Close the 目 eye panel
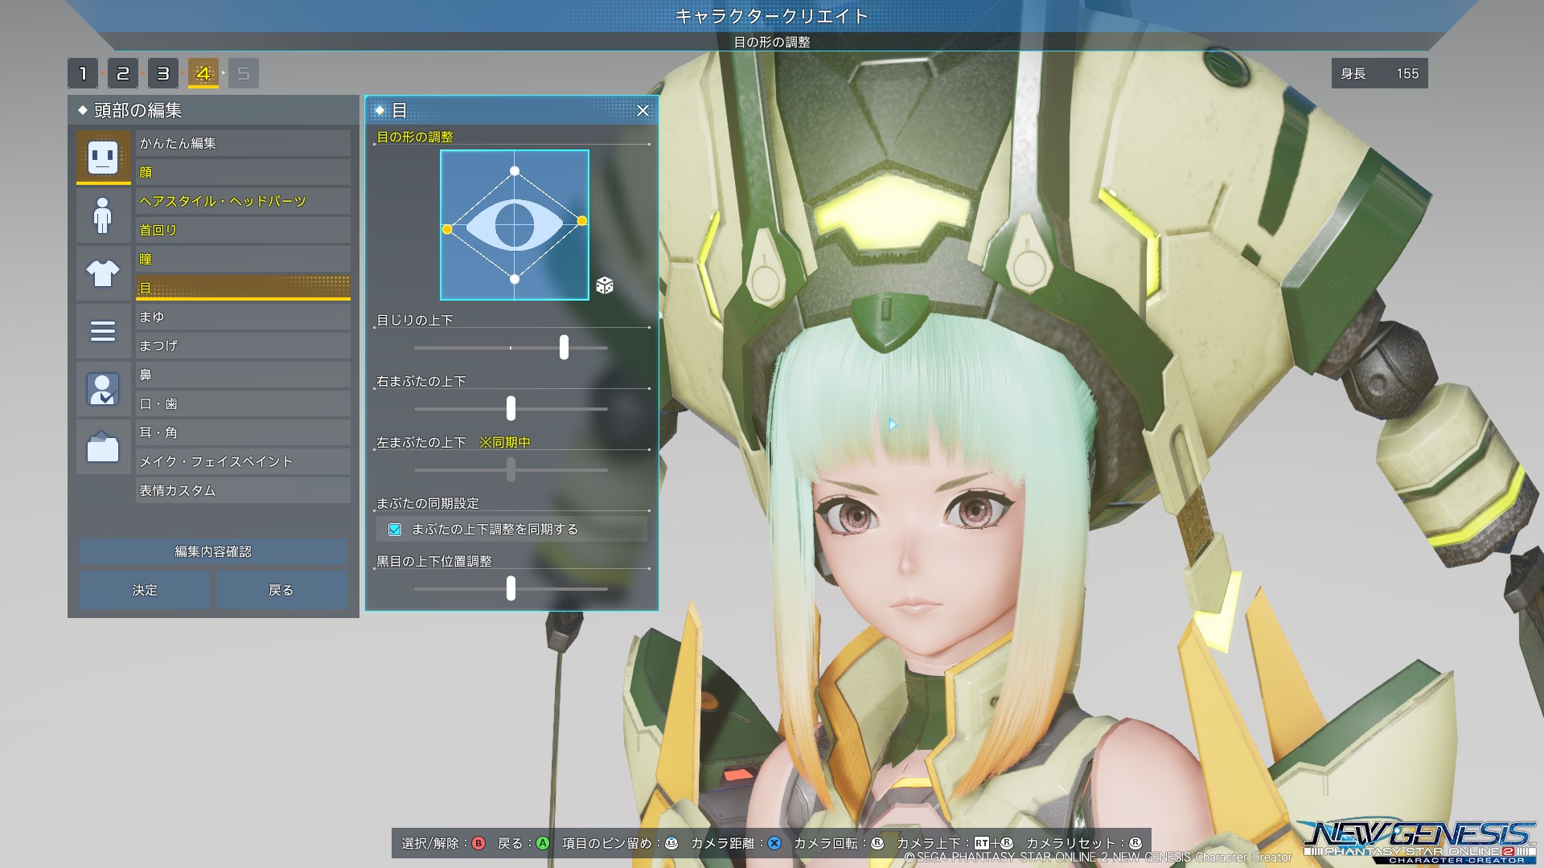Image resolution: width=1544 pixels, height=868 pixels. (643, 111)
